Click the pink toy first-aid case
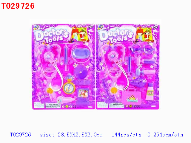191x143 pixels. click(x=132, y=97)
